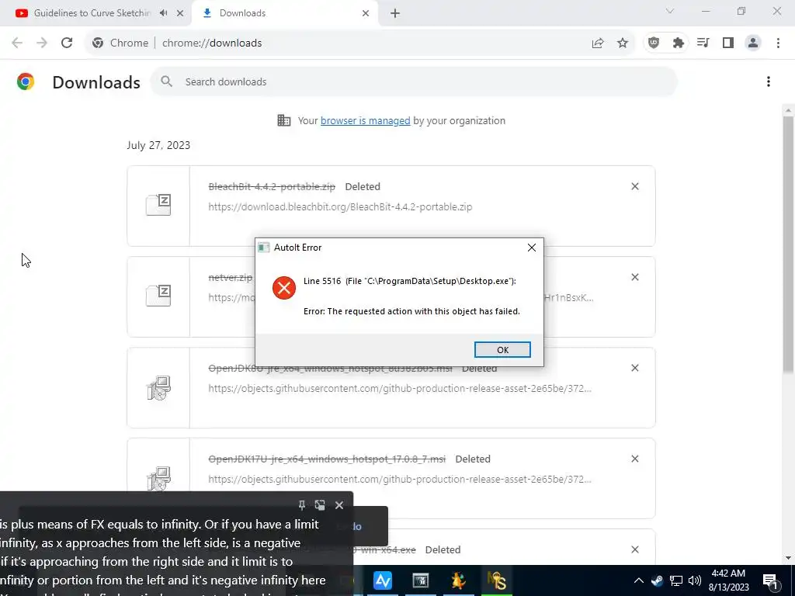Viewport: 795px width, 596px height.
Task: Click the Chrome logo beside Downloads
Action: (26, 81)
